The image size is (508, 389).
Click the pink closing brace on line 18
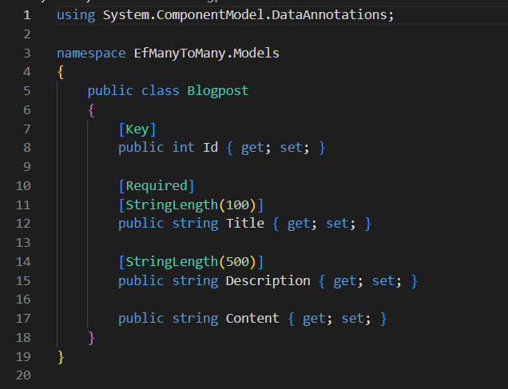[x=91, y=338]
